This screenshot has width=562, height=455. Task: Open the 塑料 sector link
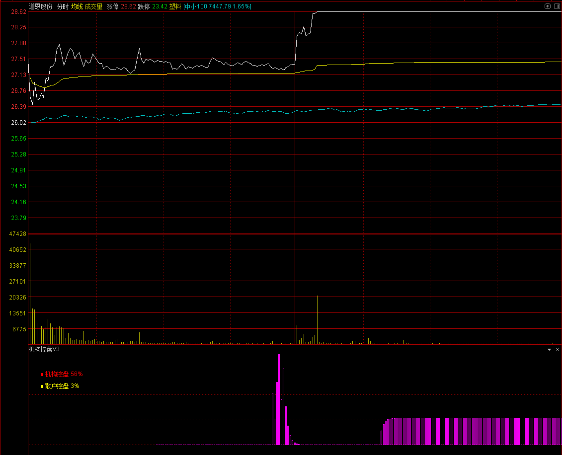pos(175,6)
